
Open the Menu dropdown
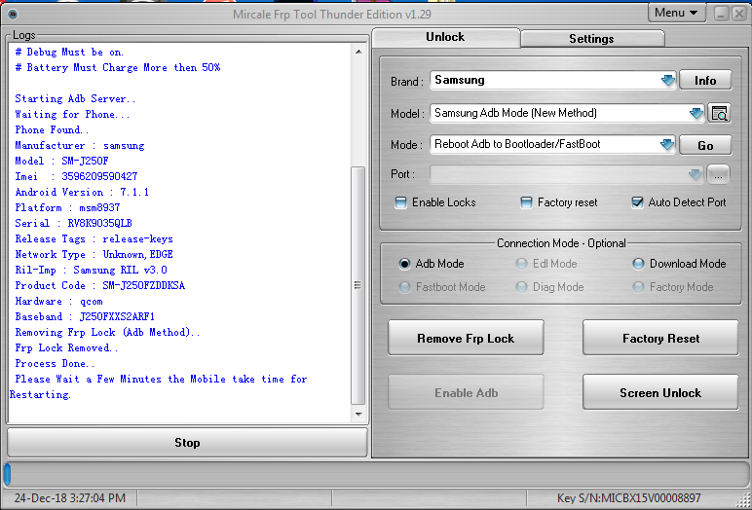click(677, 13)
